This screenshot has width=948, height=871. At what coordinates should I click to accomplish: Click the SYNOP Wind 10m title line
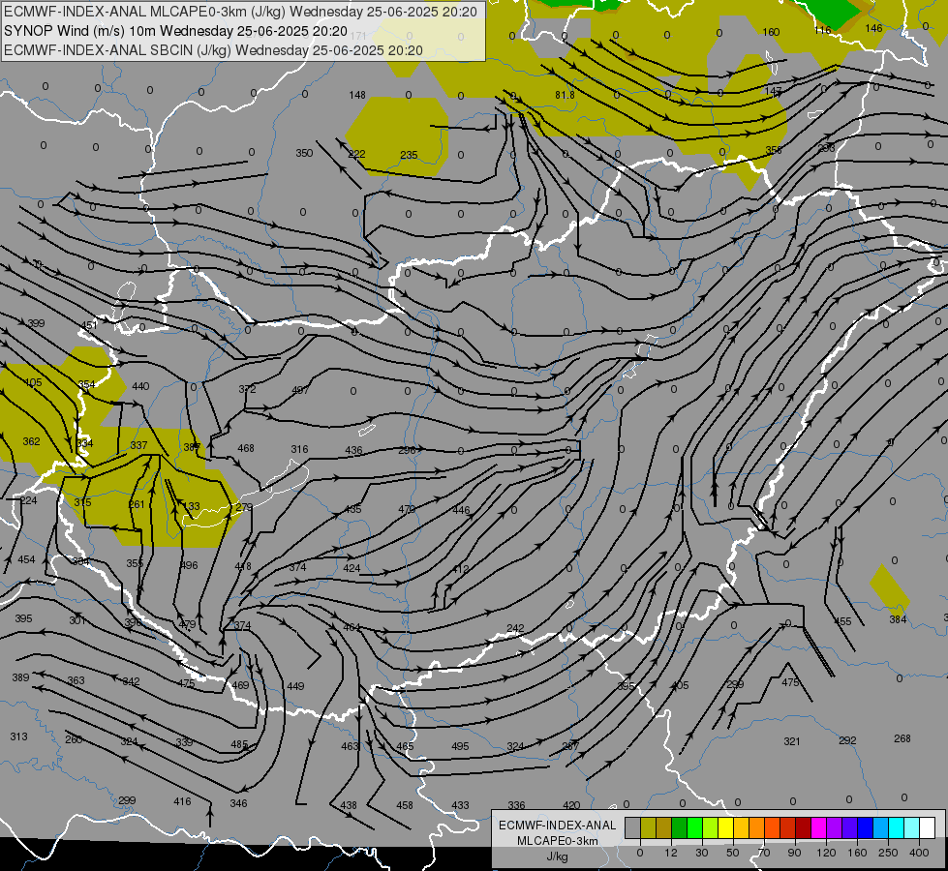pyautogui.click(x=175, y=31)
